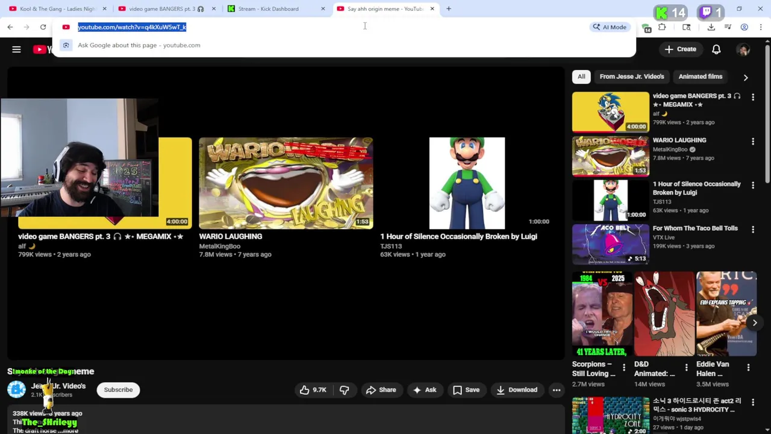Open options menu for Taco Bell Tolls video
Viewport: 771px width, 434px height.
752,229
